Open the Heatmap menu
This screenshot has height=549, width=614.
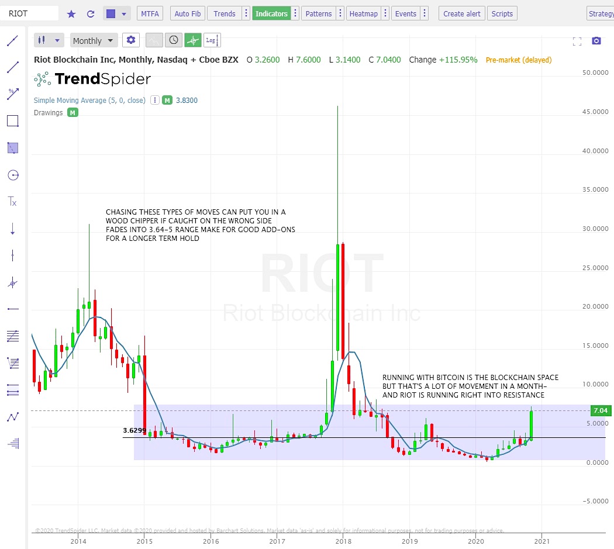tap(363, 13)
